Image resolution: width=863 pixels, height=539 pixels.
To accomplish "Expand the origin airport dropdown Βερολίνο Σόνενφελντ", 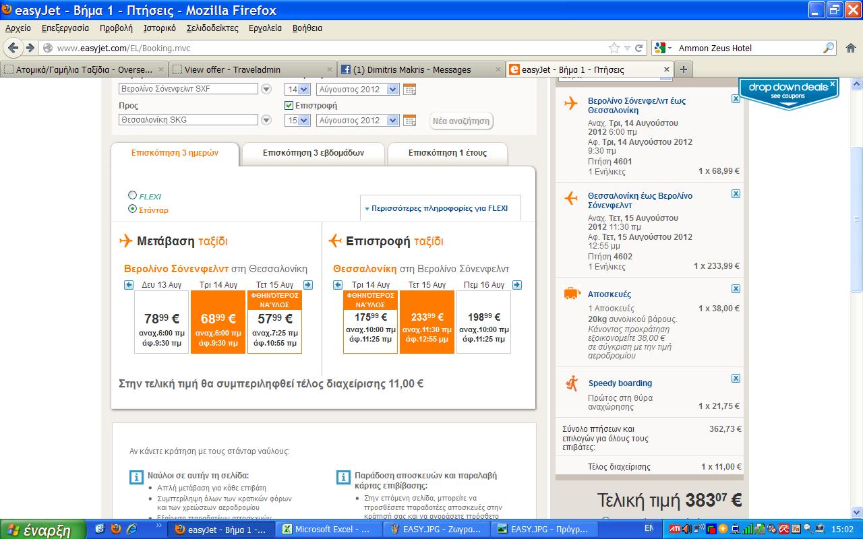I will tap(266, 89).
